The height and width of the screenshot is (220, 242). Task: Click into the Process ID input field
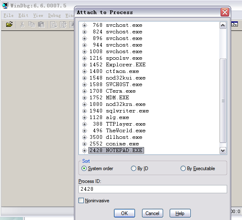click(153, 189)
